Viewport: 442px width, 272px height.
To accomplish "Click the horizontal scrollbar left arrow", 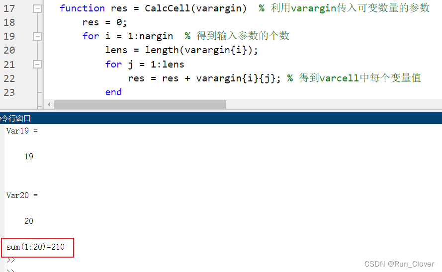I will click(49, 105).
